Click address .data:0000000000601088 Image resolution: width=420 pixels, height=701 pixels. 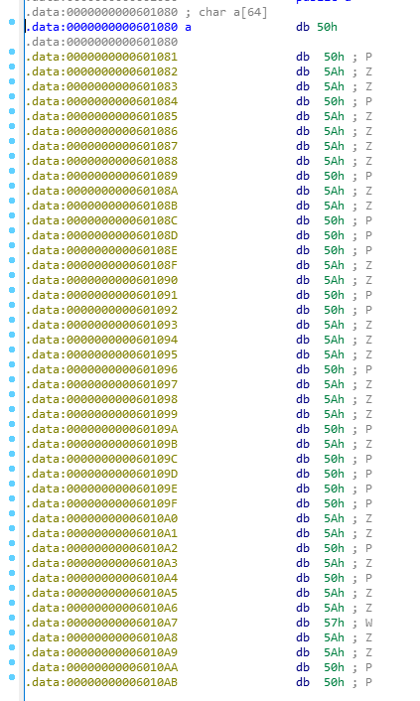101,161
